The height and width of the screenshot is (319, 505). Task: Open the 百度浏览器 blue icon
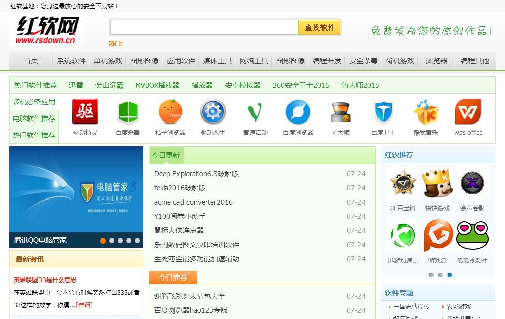point(298,112)
